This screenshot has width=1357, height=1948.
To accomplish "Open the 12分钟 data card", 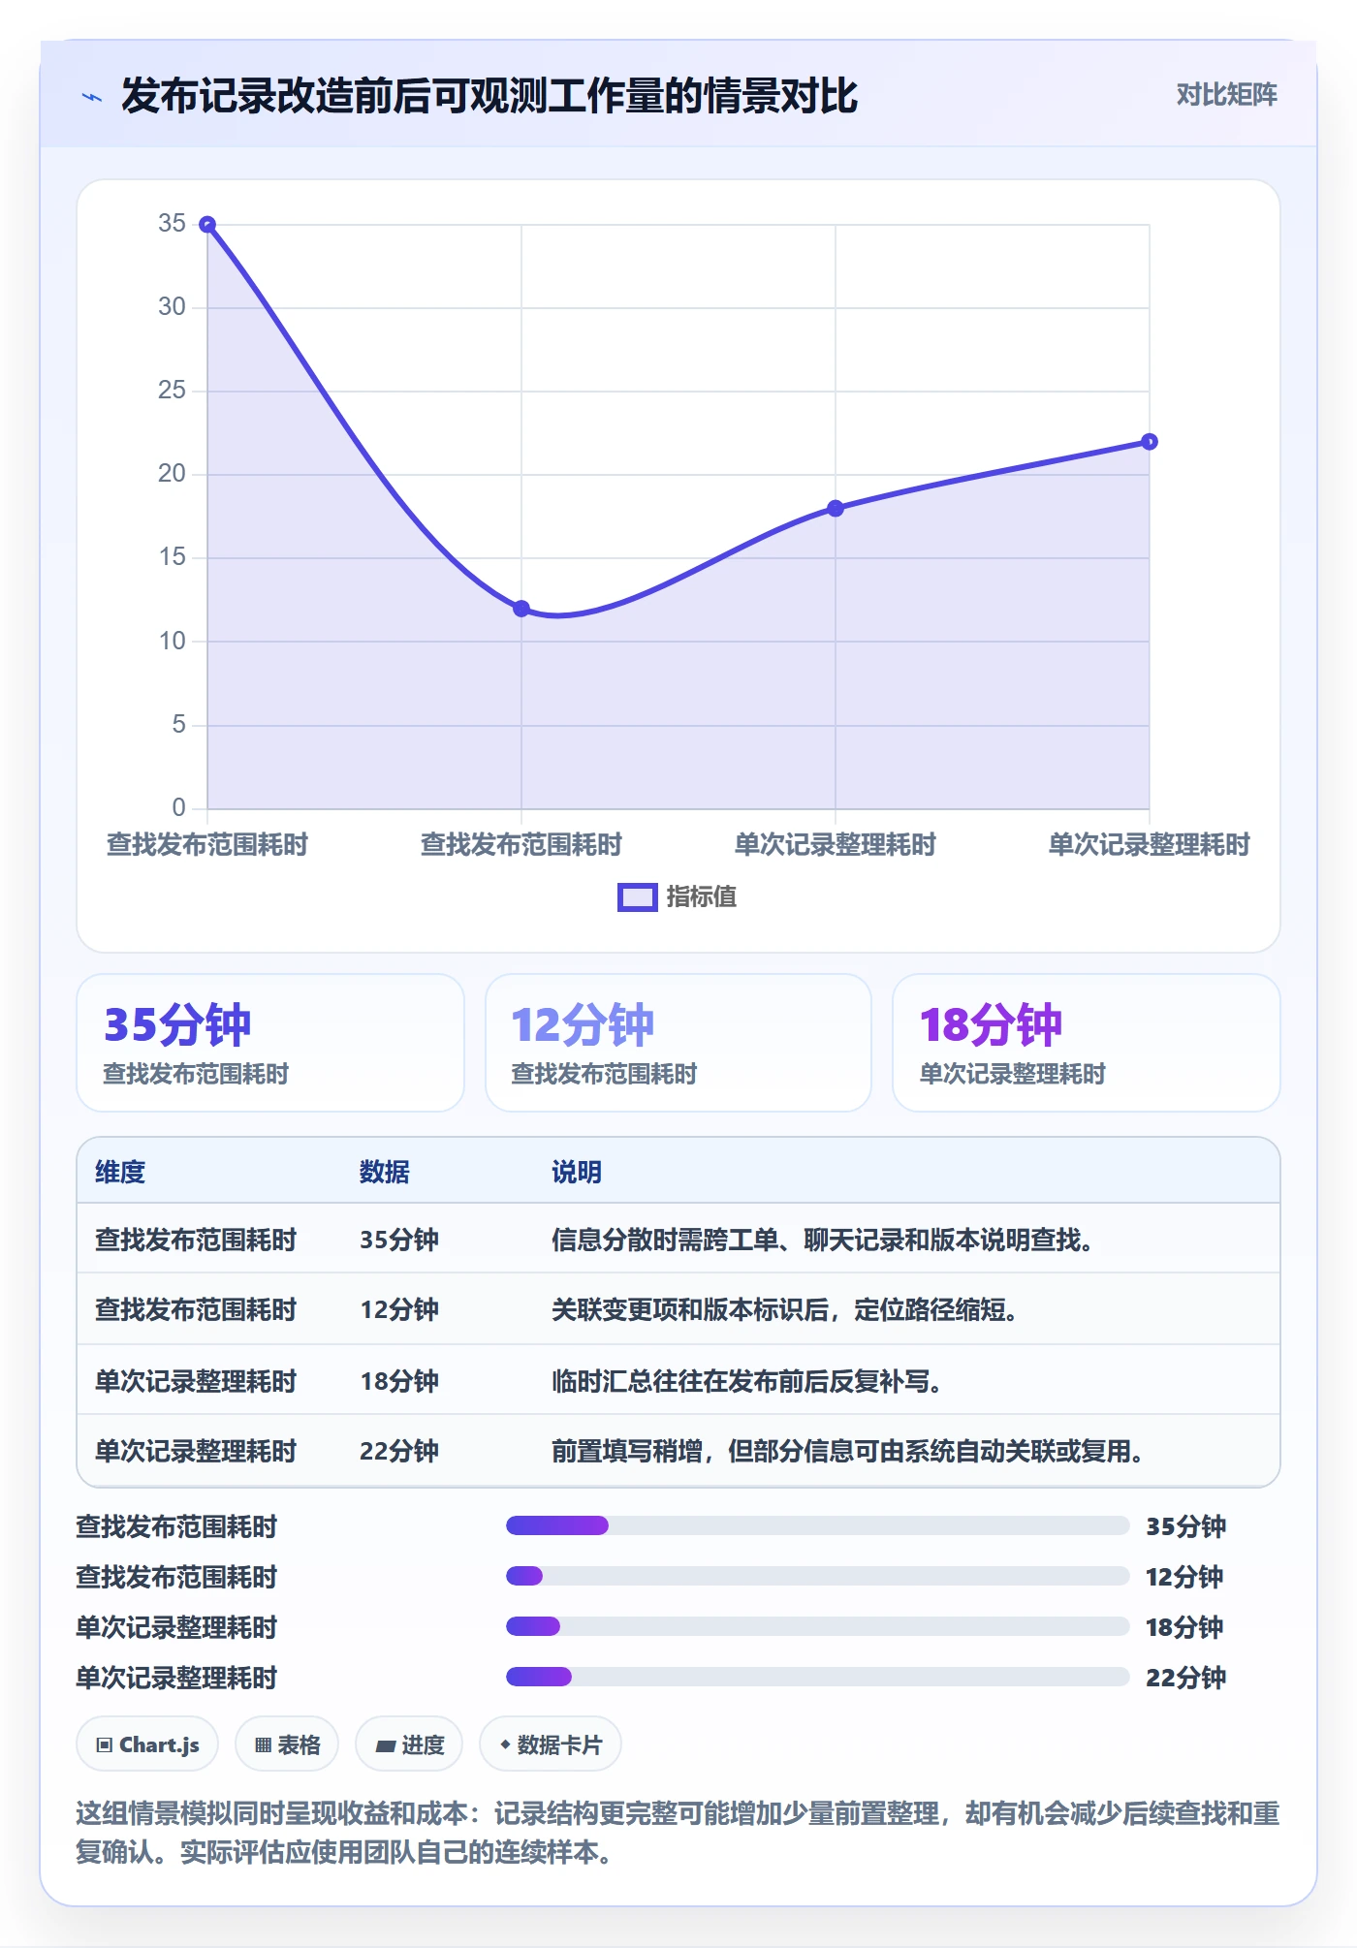I will point(678,1043).
